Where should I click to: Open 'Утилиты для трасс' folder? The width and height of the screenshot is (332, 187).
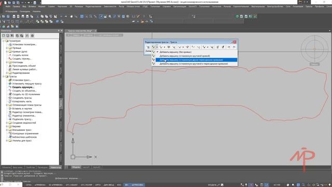[x=22, y=141]
